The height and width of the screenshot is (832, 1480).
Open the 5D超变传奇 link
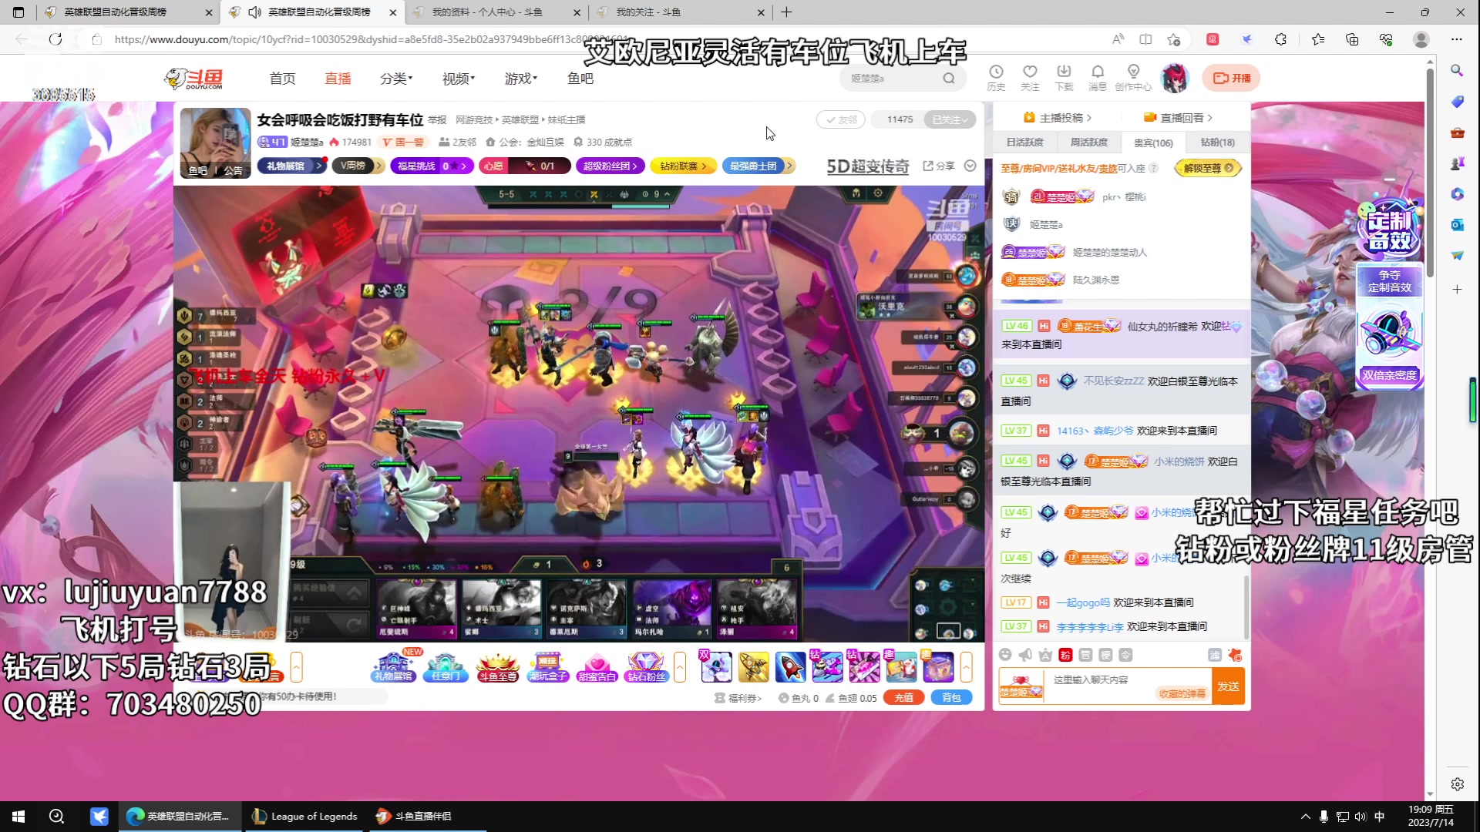(868, 166)
